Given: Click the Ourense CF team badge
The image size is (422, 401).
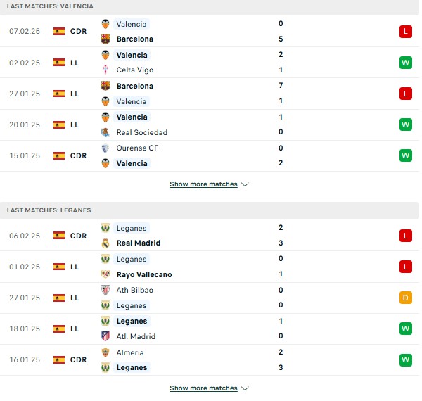Looking at the screenshot, I should click(x=105, y=148).
